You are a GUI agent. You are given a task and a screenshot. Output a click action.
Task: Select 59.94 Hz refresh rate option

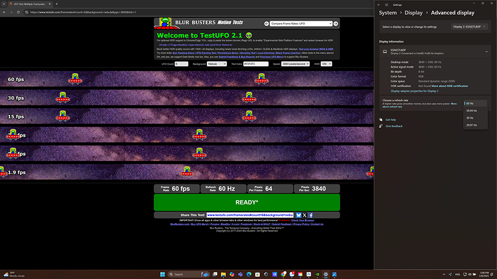[x=476, y=111]
